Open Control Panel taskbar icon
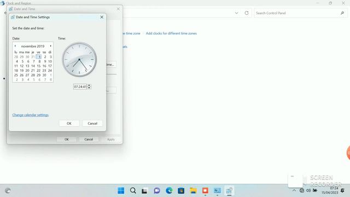Viewport: 350px width, 197px height. click(x=217, y=190)
